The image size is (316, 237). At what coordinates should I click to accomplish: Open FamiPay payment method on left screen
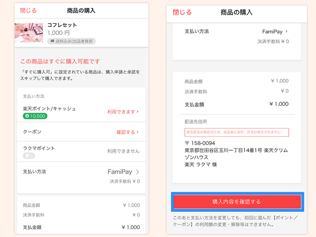[x=120, y=172]
